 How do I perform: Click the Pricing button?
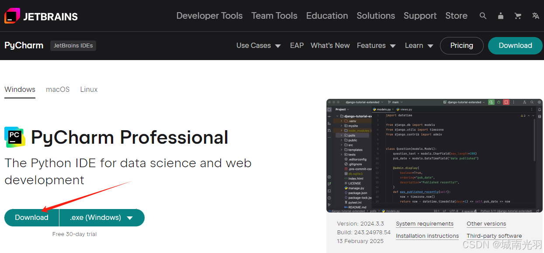462,45
